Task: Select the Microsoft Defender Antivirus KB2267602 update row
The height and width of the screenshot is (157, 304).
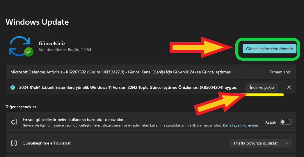Action: (x=121, y=72)
